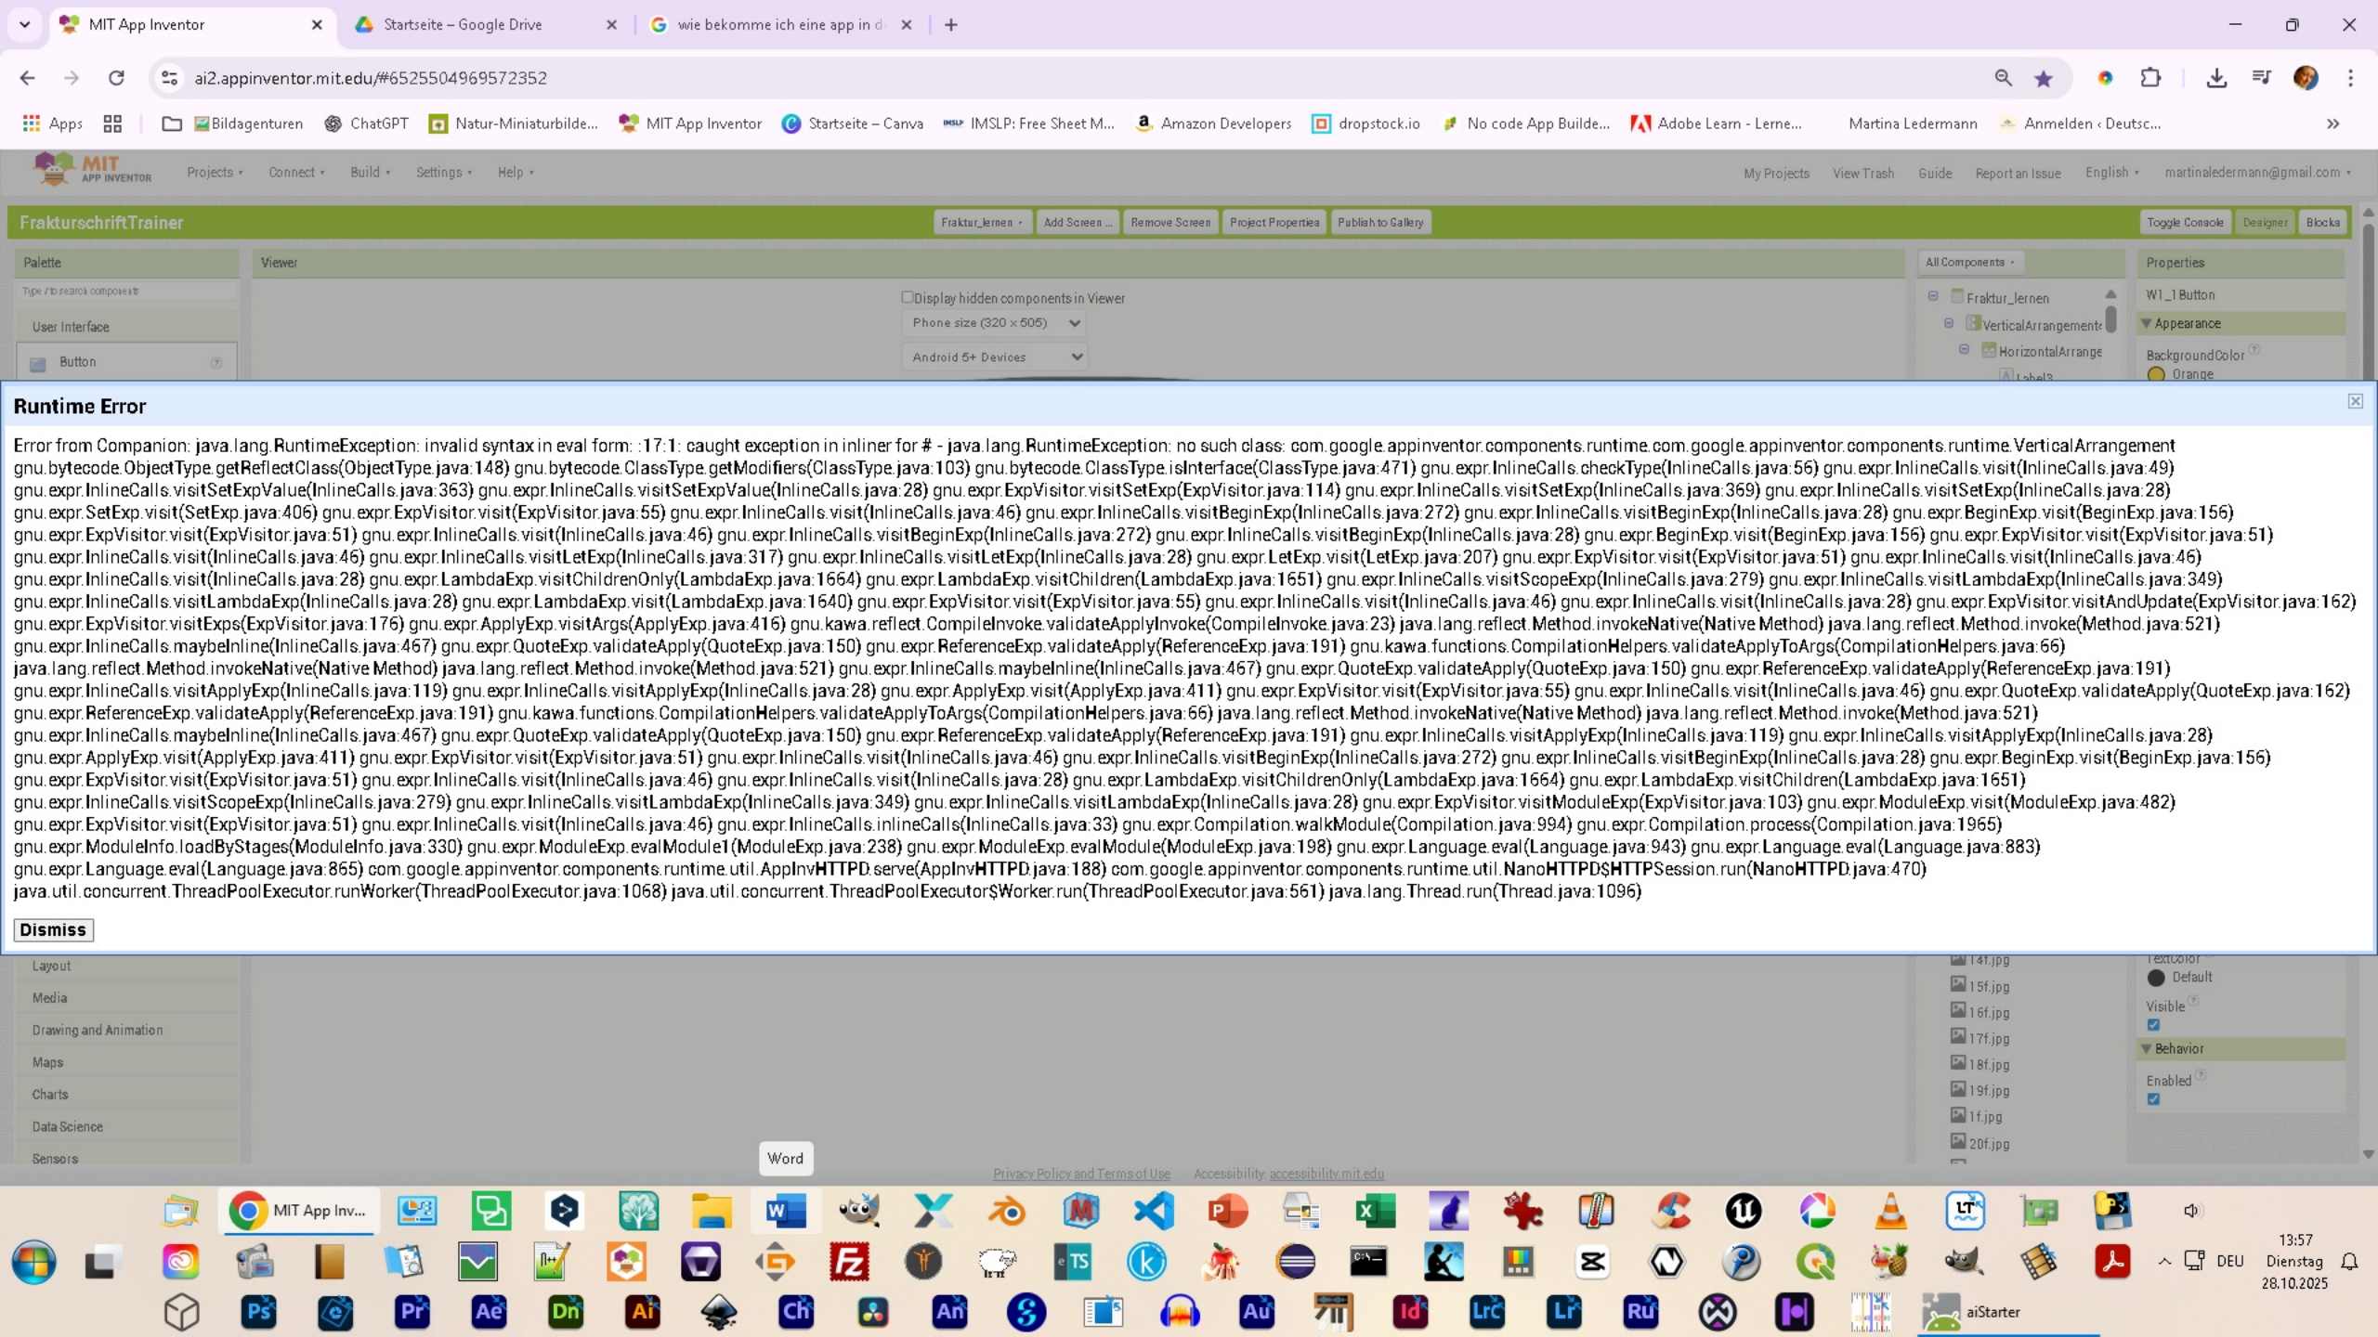The image size is (2378, 1337).
Task: Click aiStarter taskbar item
Action: point(1992,1312)
